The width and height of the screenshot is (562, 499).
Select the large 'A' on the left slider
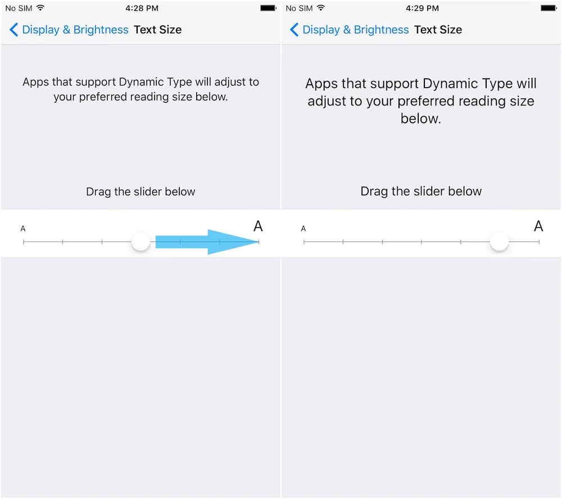[x=258, y=226]
